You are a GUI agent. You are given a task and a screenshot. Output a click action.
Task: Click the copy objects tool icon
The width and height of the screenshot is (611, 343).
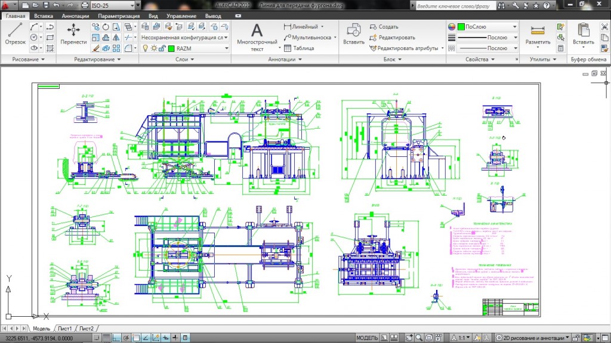[x=95, y=26]
